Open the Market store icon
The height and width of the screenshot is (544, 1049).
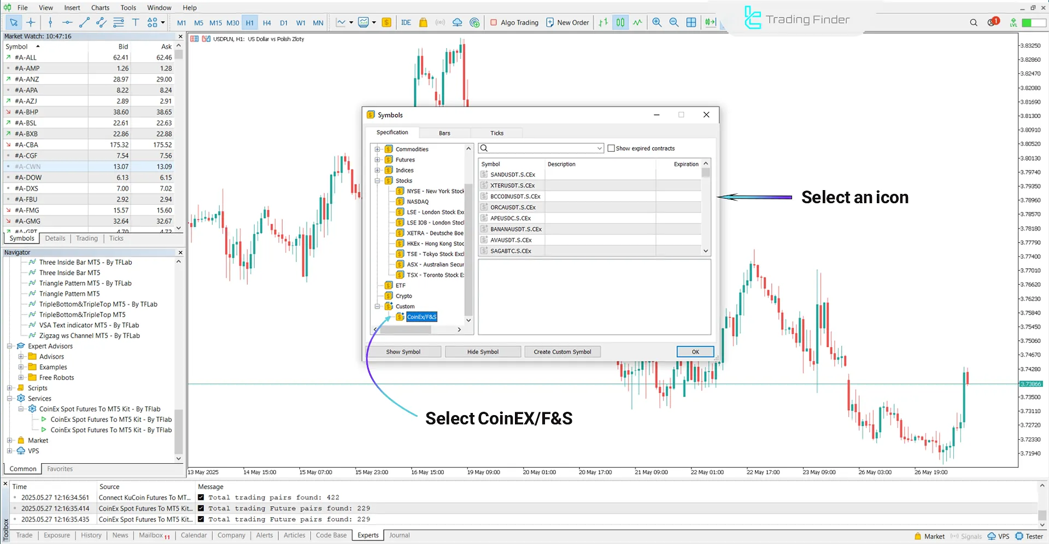pos(423,22)
